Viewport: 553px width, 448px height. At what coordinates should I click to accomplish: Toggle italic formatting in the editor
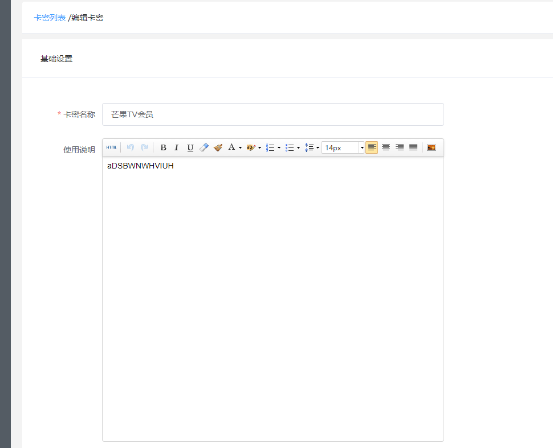point(177,147)
